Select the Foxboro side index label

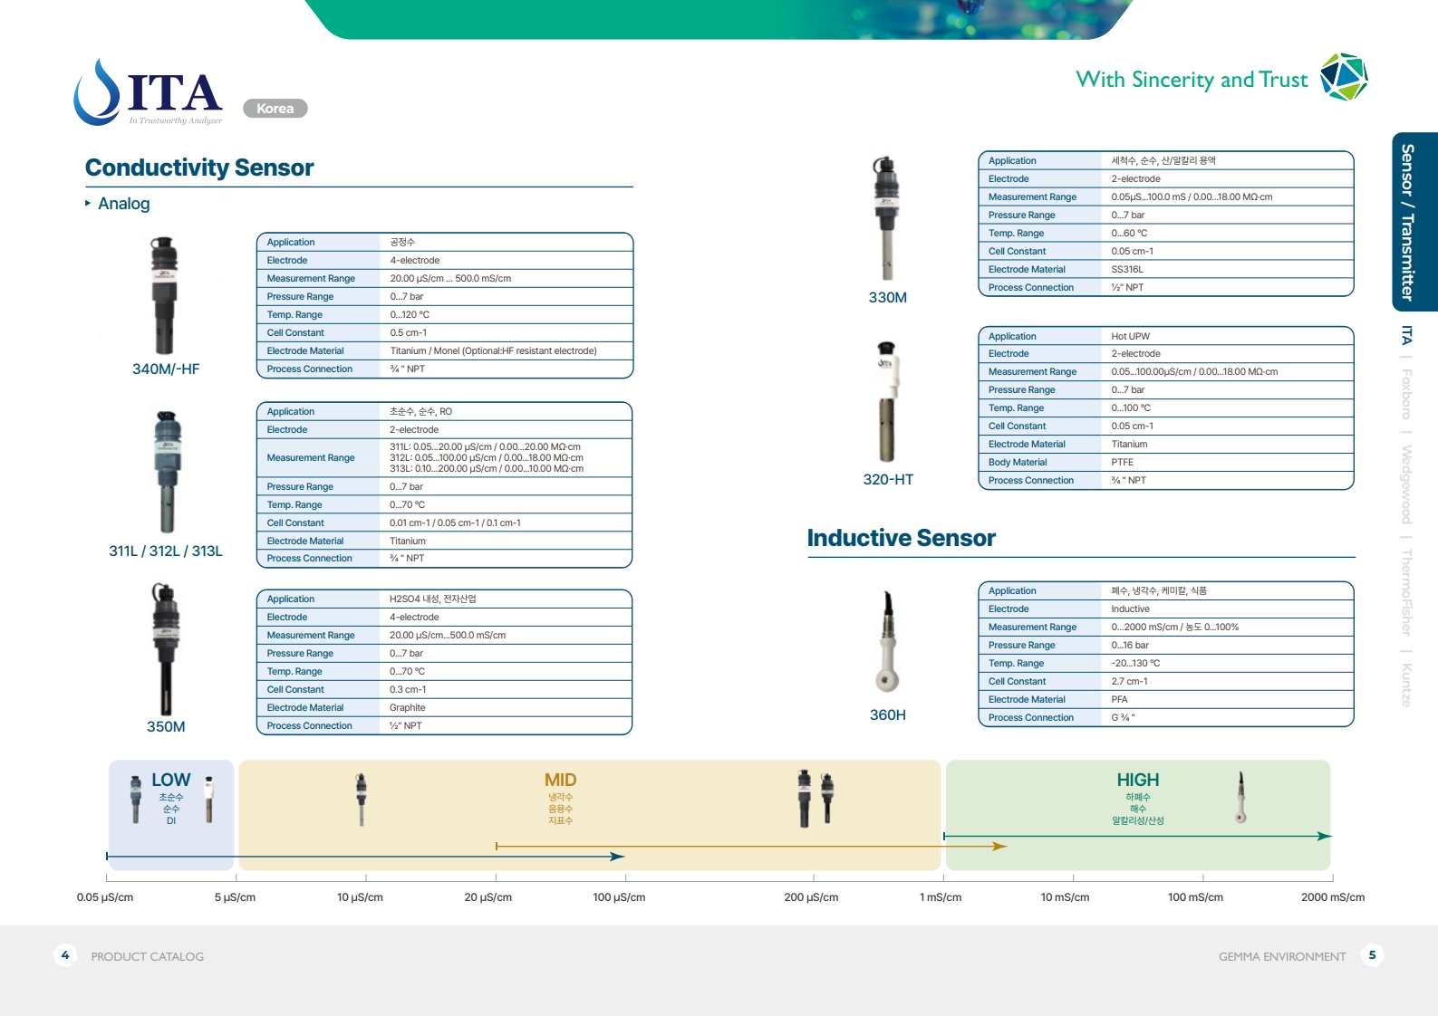(x=1406, y=394)
